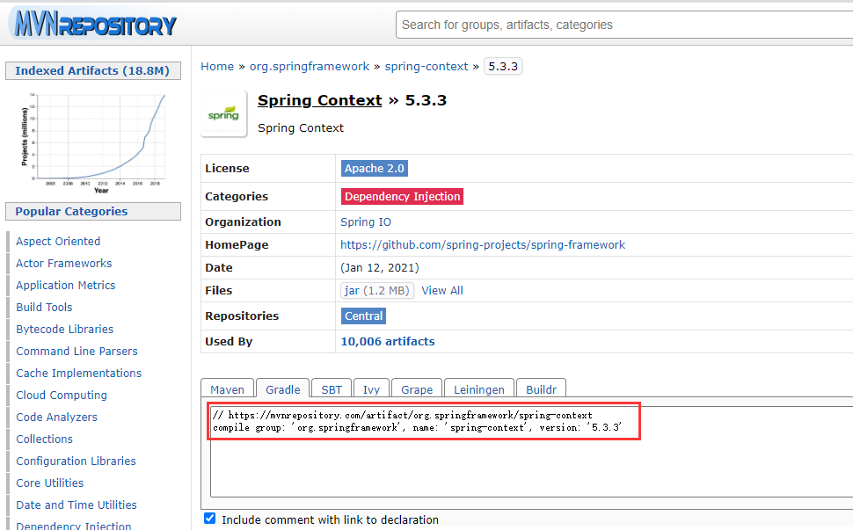Image resolution: width=853 pixels, height=530 pixels.
Task: Open Actor Frameworks category
Action: (64, 263)
